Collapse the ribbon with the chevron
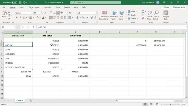The image size is (188, 106). point(186,22)
